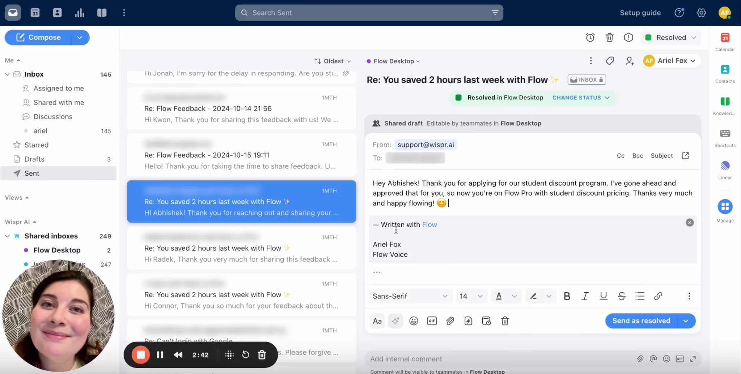
Task: Open the highlight color picker
Action: coord(540,296)
